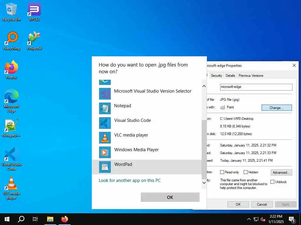
Task: Switch to the Security tab
Action: pyautogui.click(x=216, y=76)
